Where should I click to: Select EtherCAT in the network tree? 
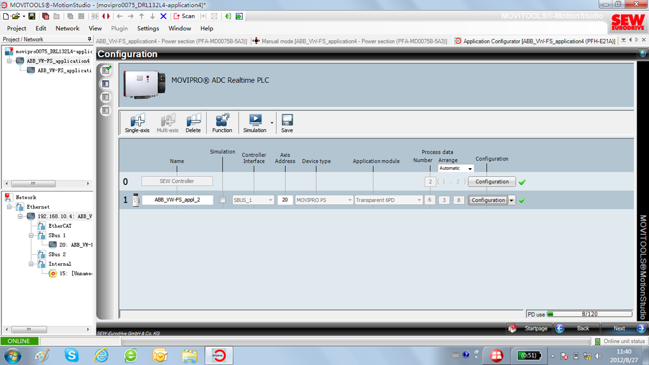point(59,226)
